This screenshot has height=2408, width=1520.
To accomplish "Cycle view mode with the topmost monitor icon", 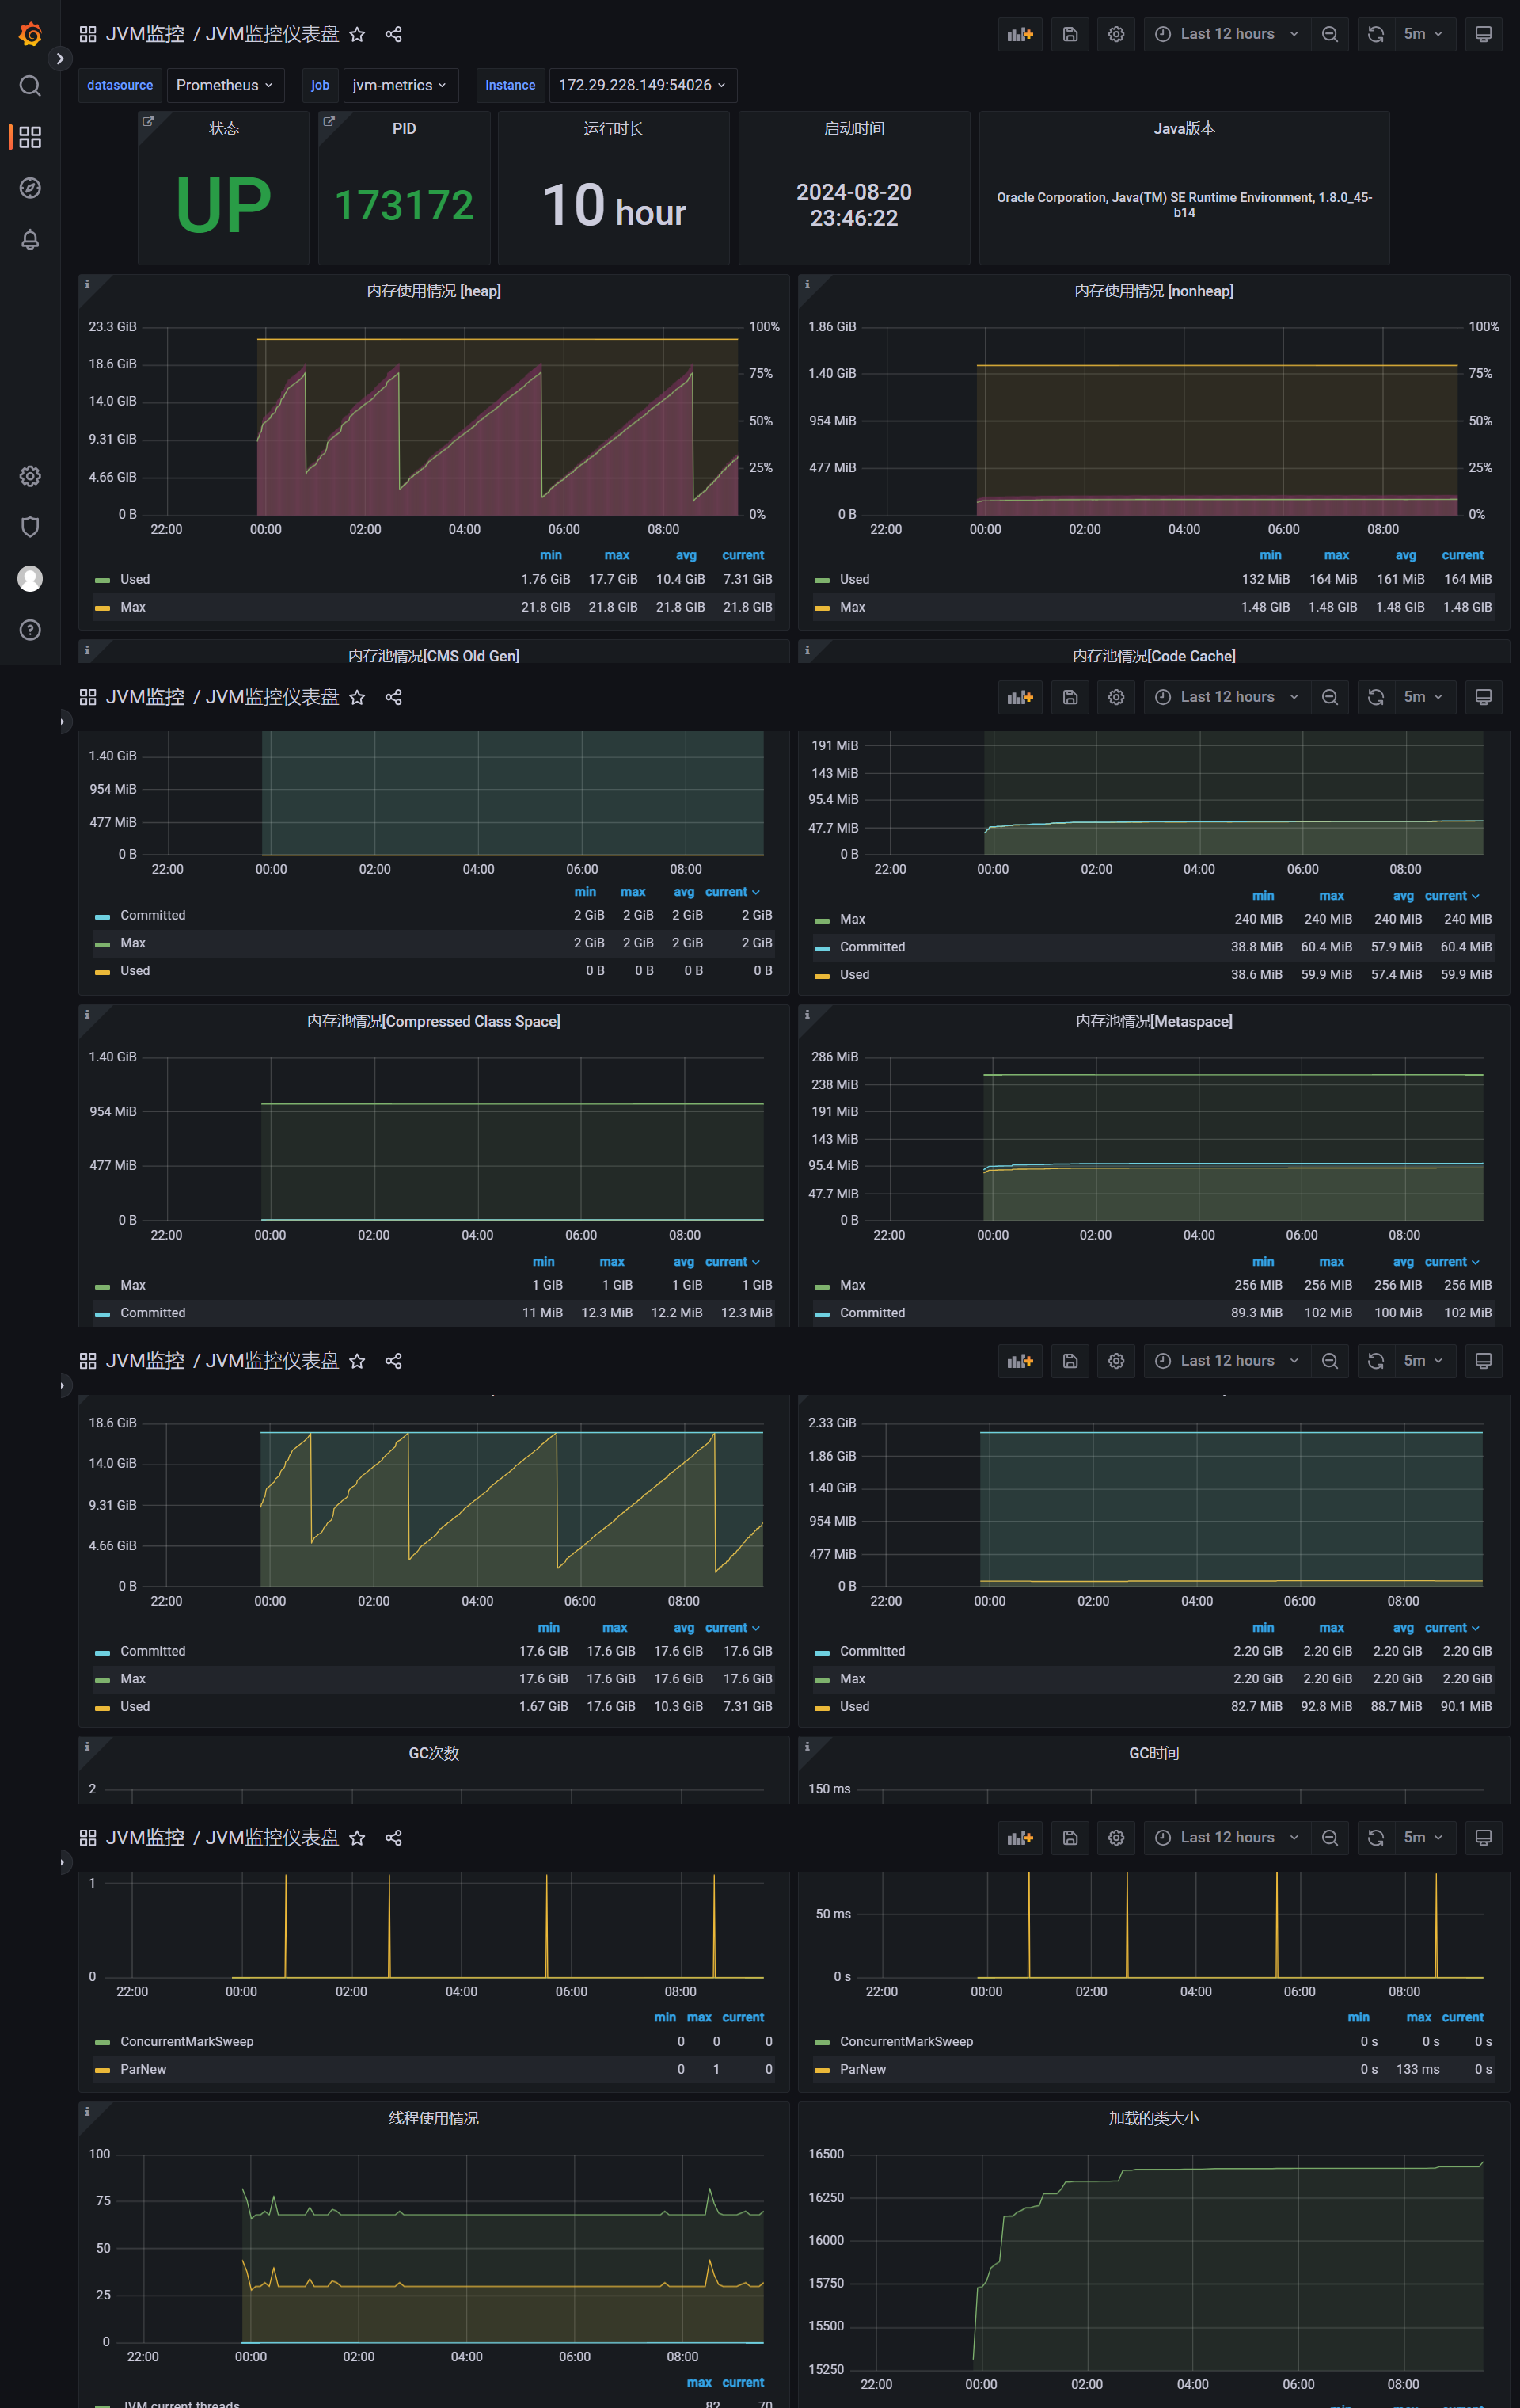I will coord(1483,34).
